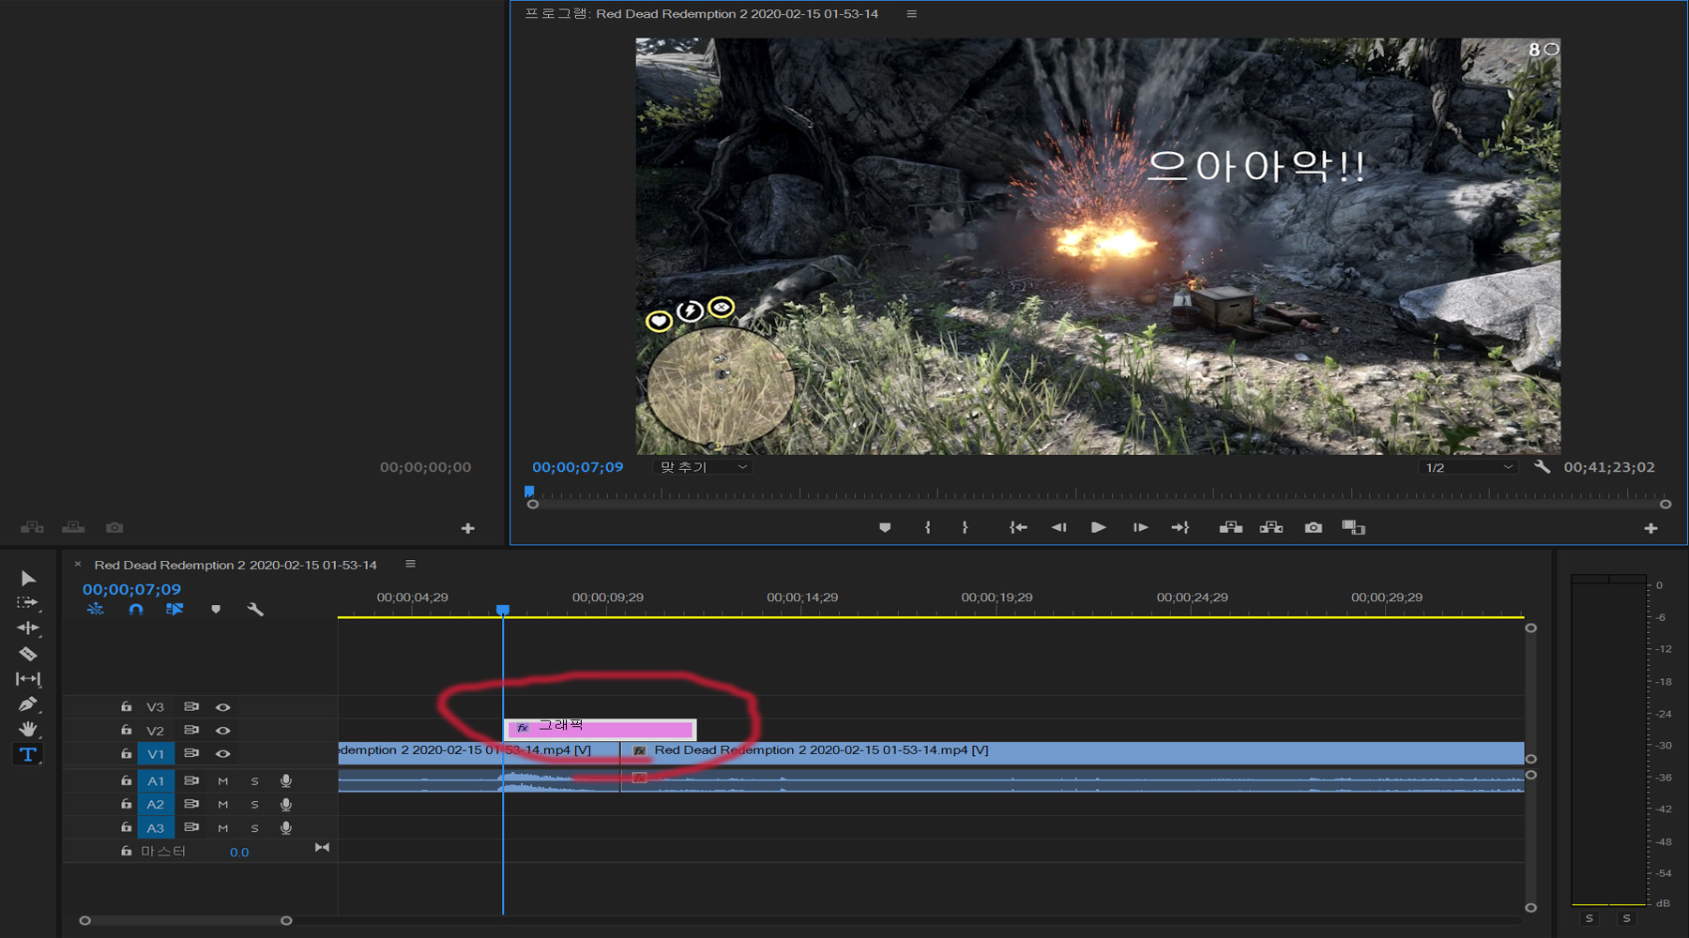Open Program monitor settings wrench

(1542, 466)
